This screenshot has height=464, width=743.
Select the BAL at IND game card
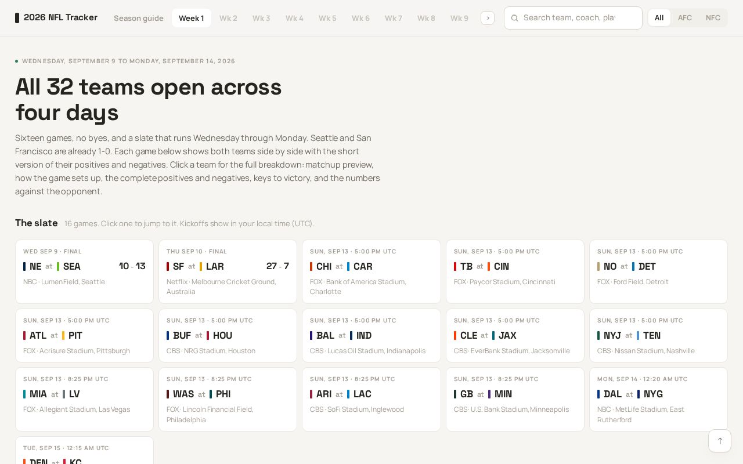[371, 335]
